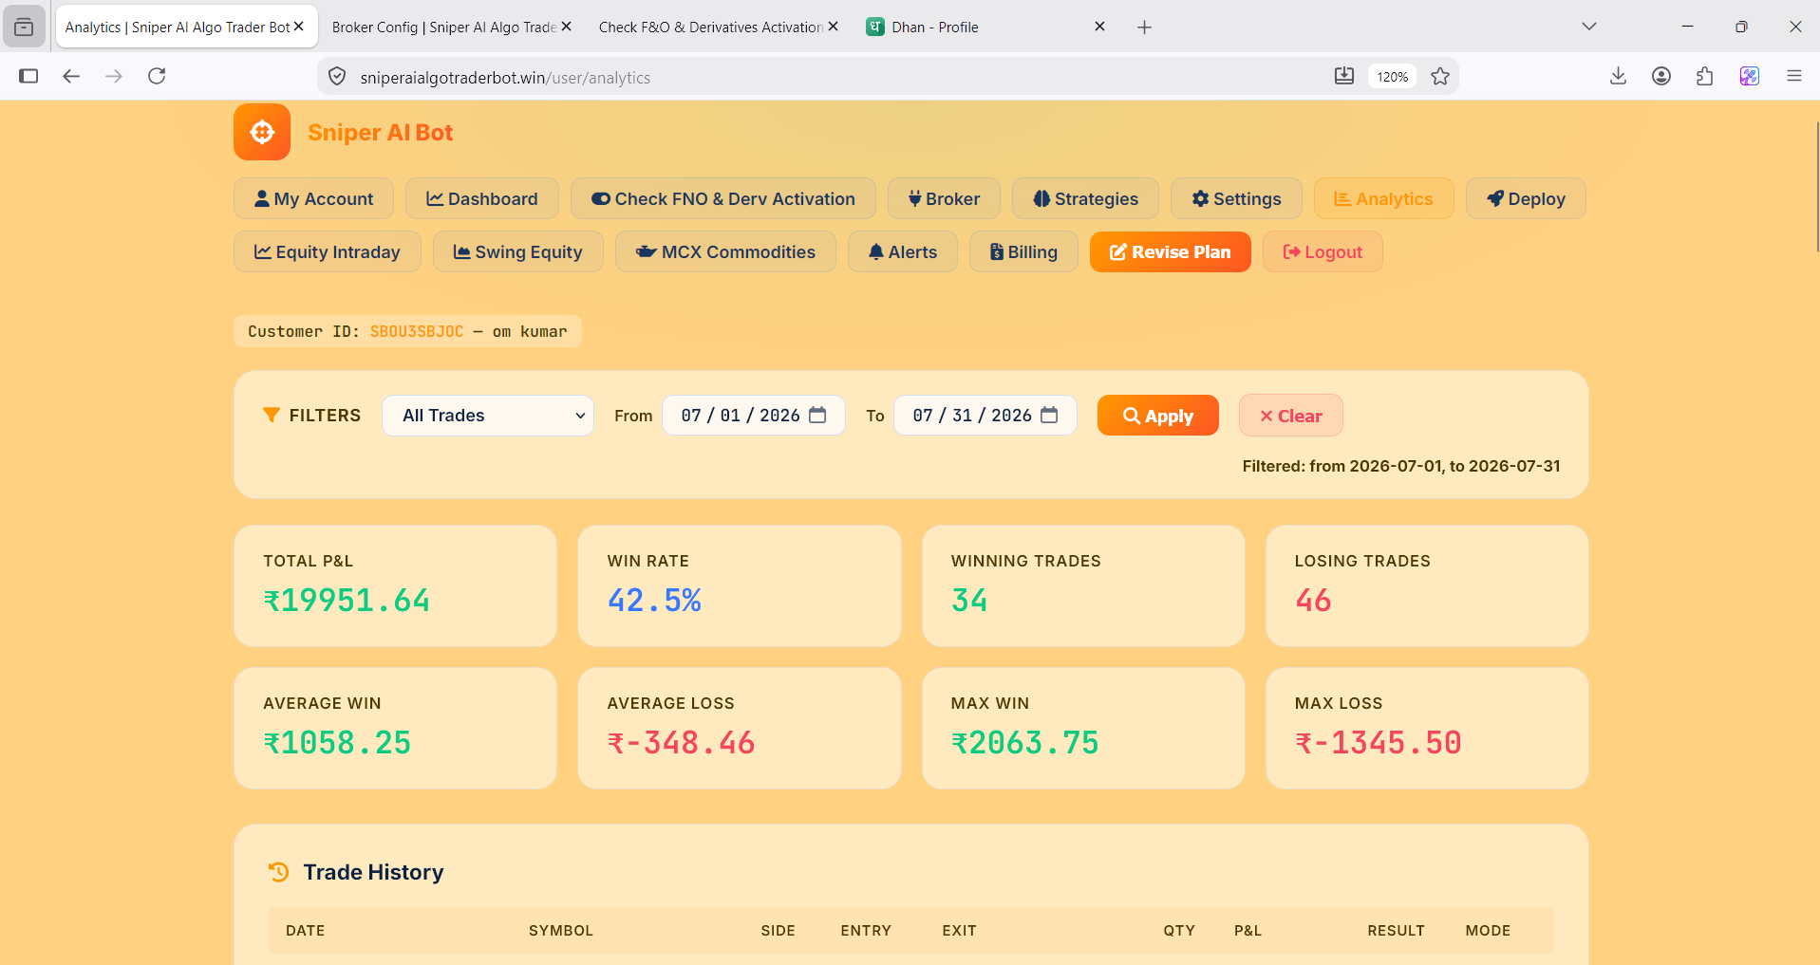Image resolution: width=1820 pixels, height=965 pixels.
Task: Go to the Dashboard page
Action: pyautogui.click(x=482, y=198)
